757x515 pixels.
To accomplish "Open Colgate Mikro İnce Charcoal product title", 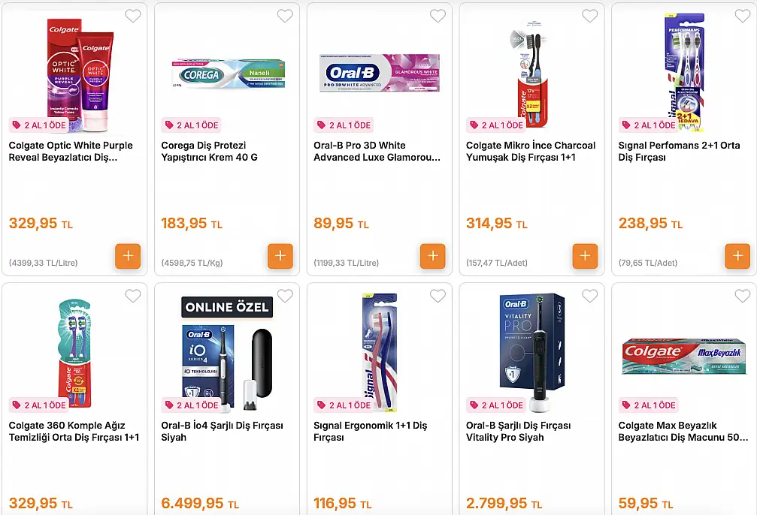I will click(x=531, y=152).
